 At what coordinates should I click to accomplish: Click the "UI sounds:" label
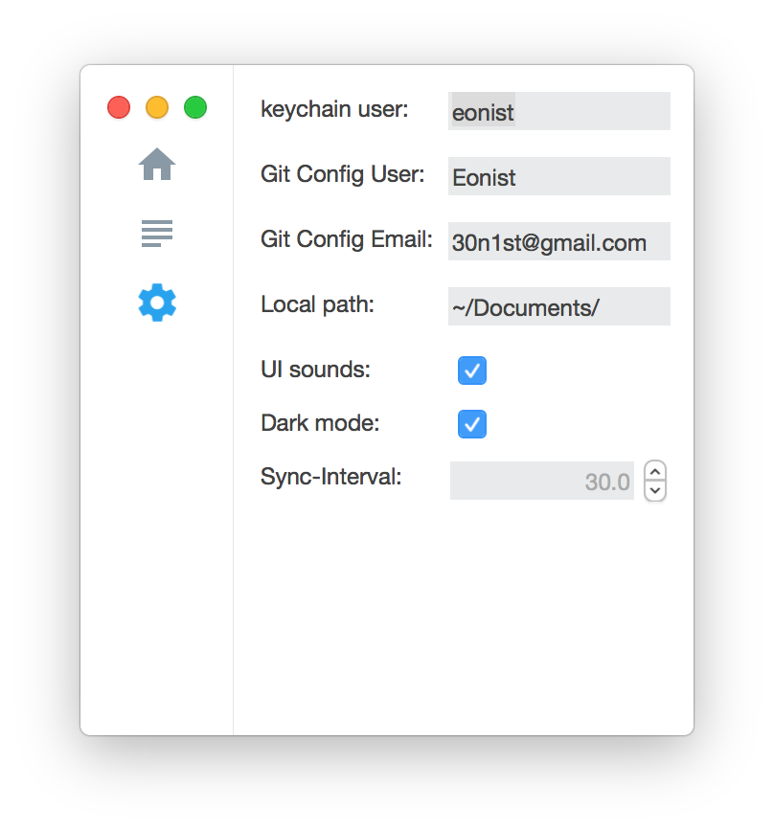point(315,370)
